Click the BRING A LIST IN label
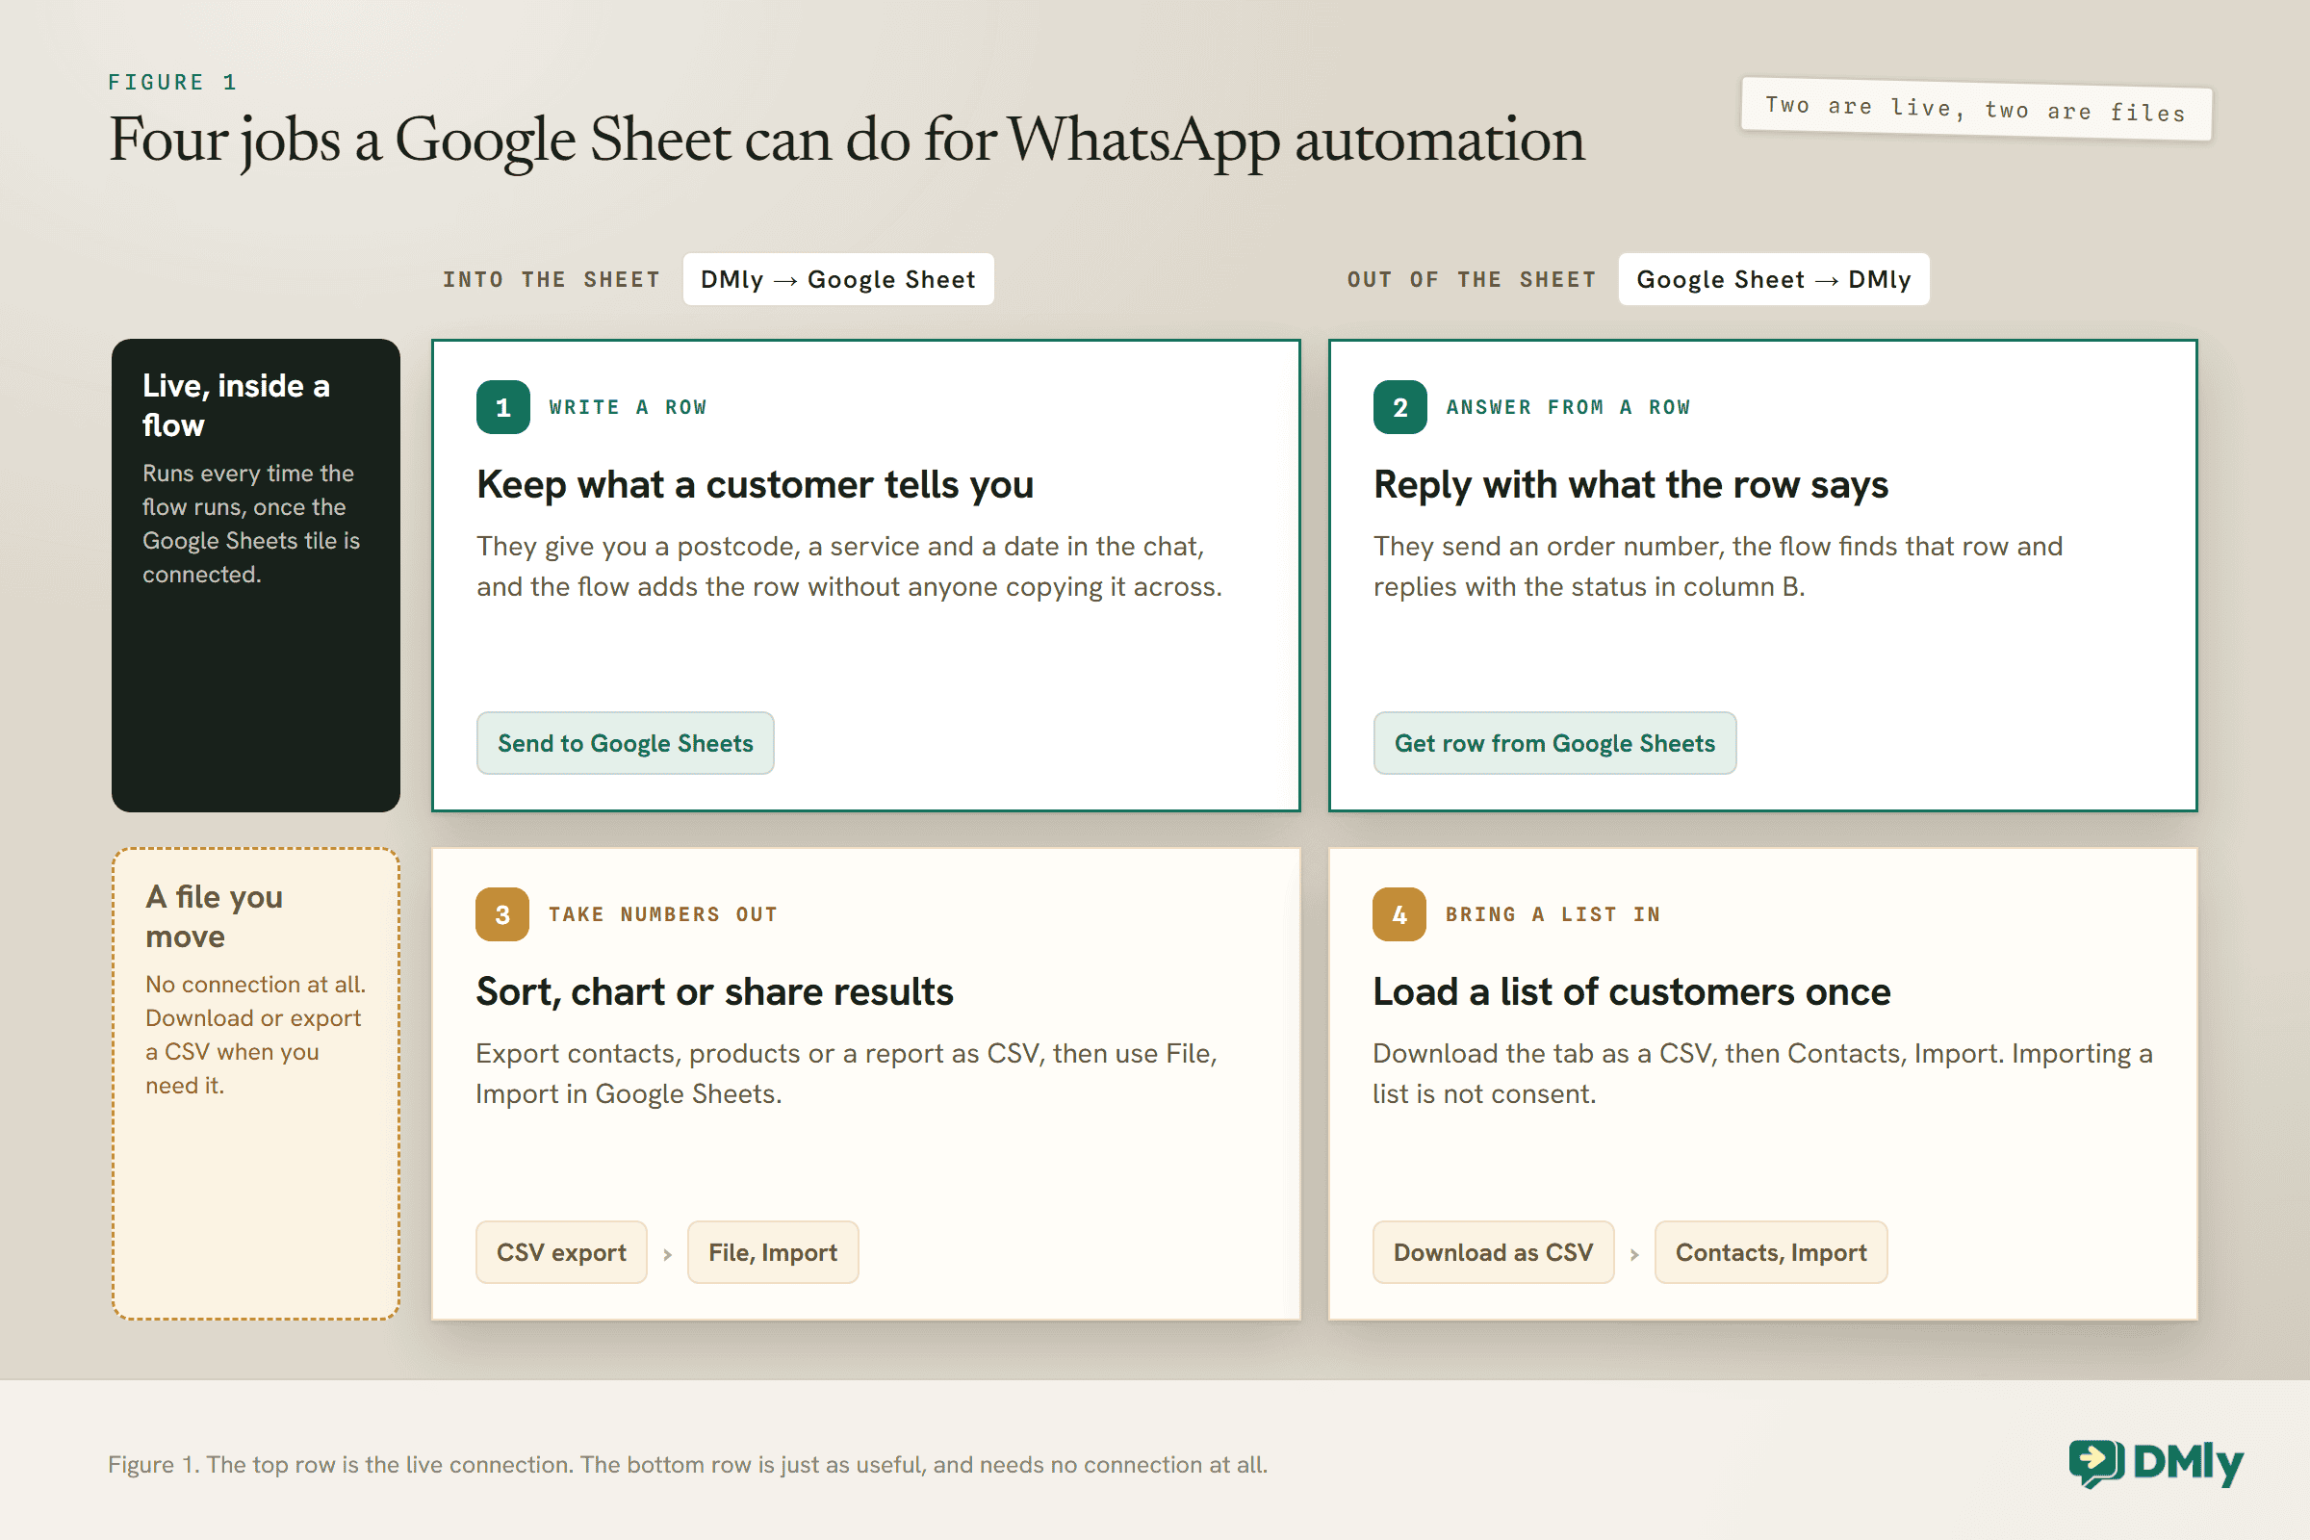 (x=1553, y=914)
